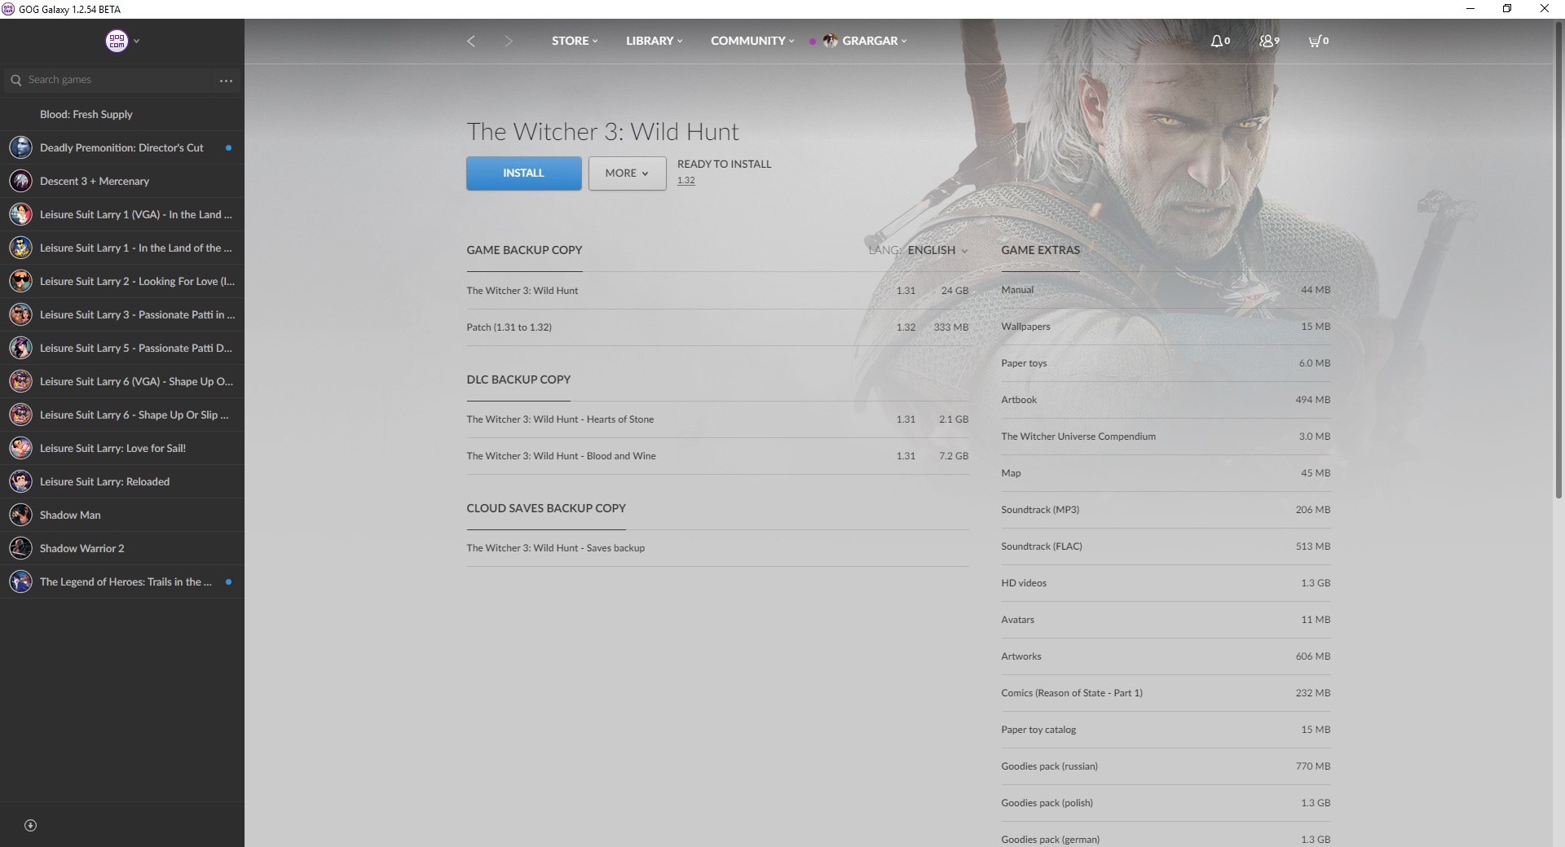Open sidebar options three-dots menu

tap(226, 81)
